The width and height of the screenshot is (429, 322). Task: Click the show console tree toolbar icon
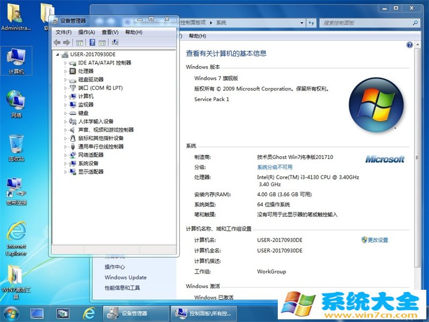[78, 42]
